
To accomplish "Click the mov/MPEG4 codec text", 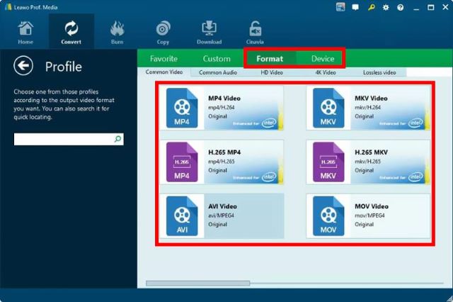I will click(x=369, y=216).
